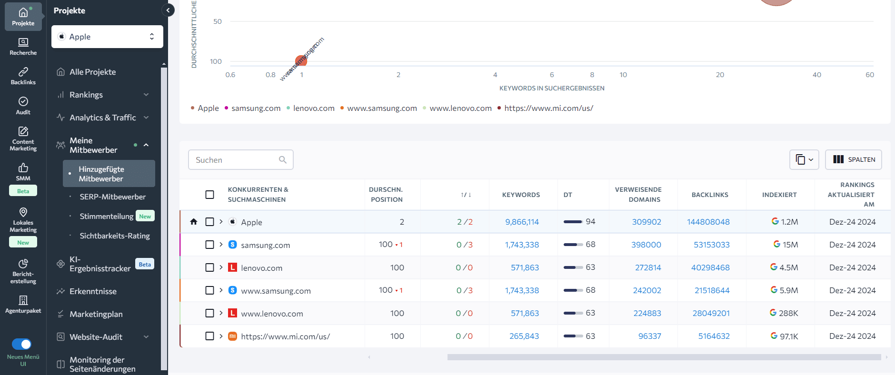The image size is (895, 375).
Task: Click the Erkenntnisse menu icon
Action: [60, 291]
